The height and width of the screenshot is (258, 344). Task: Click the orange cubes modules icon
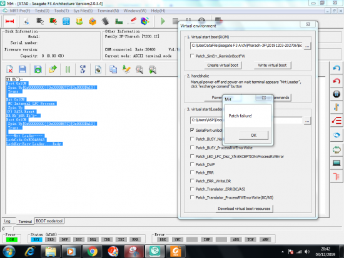click(x=93, y=21)
